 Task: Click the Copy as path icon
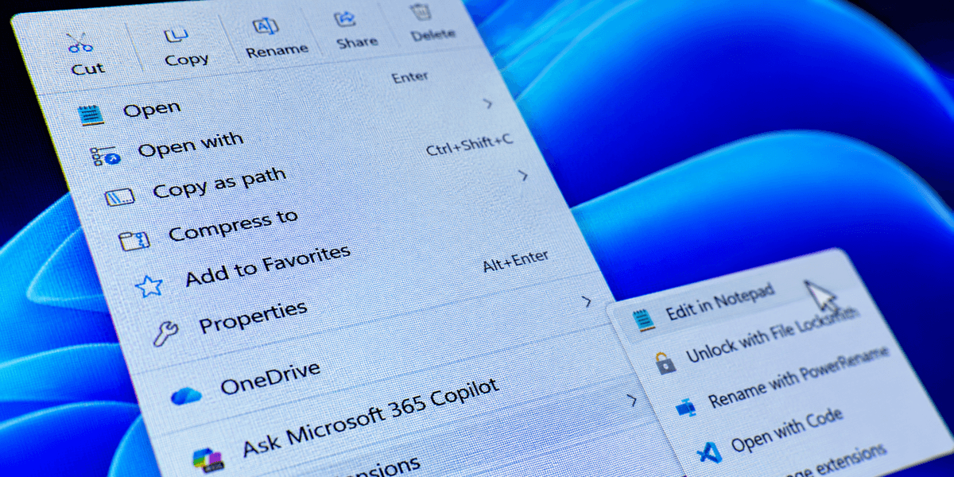pyautogui.click(x=119, y=197)
